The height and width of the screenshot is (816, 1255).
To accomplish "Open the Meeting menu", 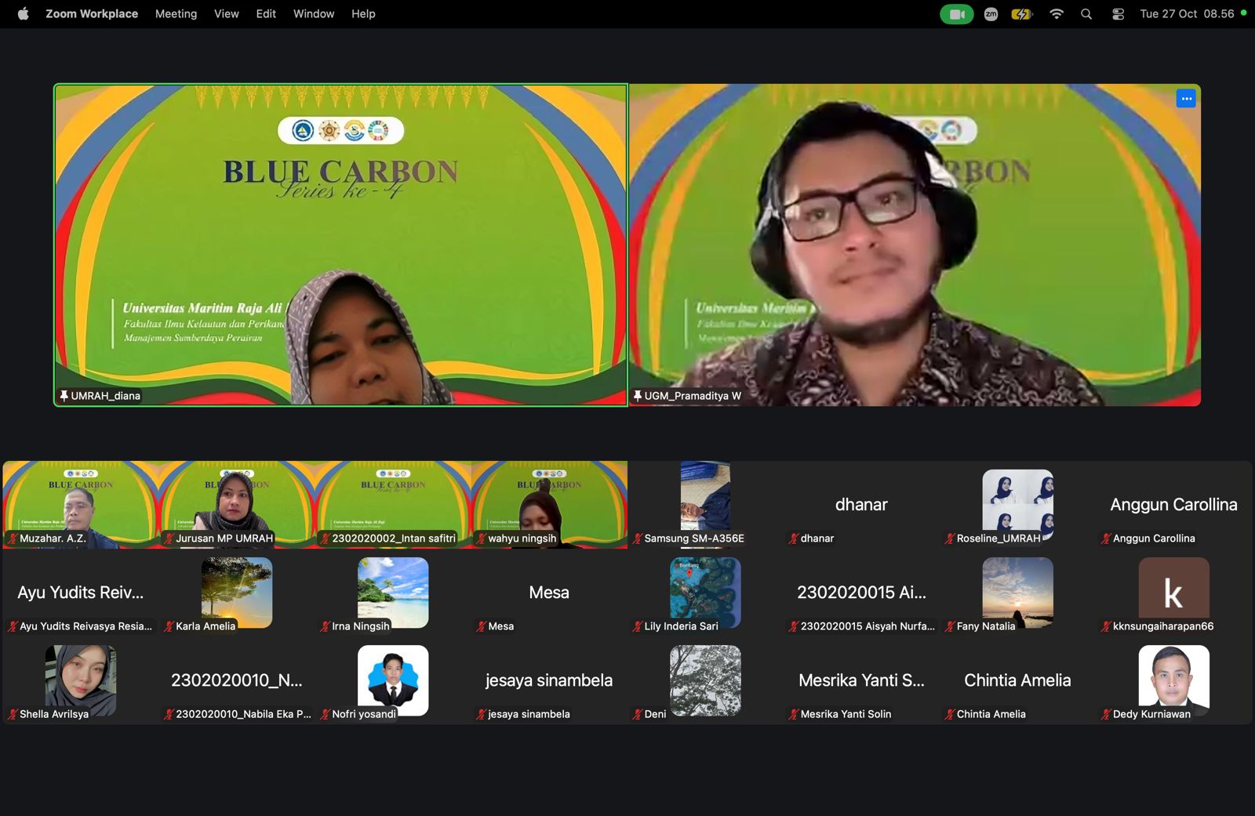I will (176, 13).
